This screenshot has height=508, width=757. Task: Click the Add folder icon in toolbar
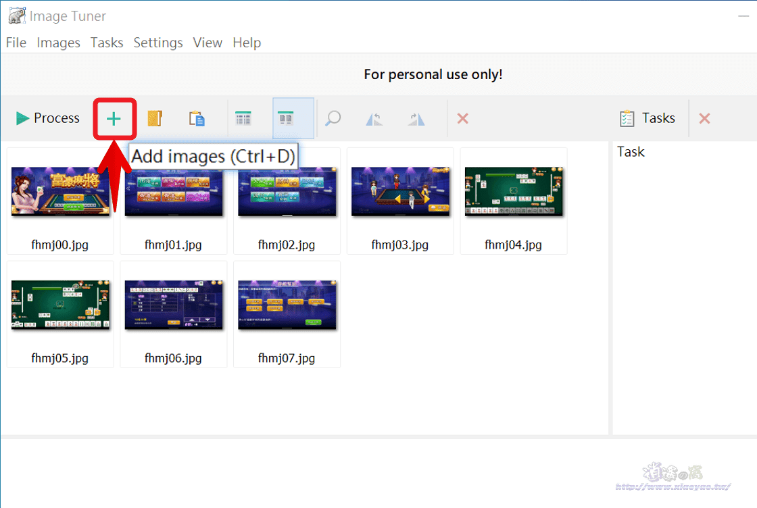click(x=155, y=118)
